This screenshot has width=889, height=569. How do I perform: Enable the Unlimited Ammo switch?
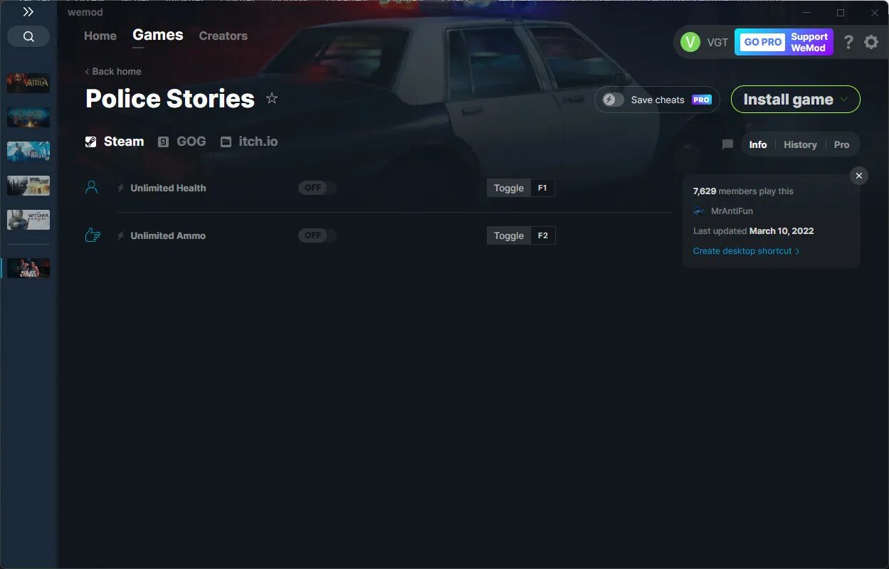click(x=317, y=235)
